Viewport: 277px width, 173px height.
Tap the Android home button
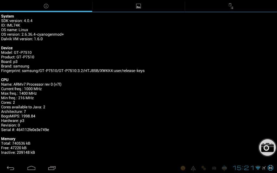[x=31, y=168]
